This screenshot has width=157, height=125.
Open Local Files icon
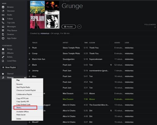pos(3,61)
